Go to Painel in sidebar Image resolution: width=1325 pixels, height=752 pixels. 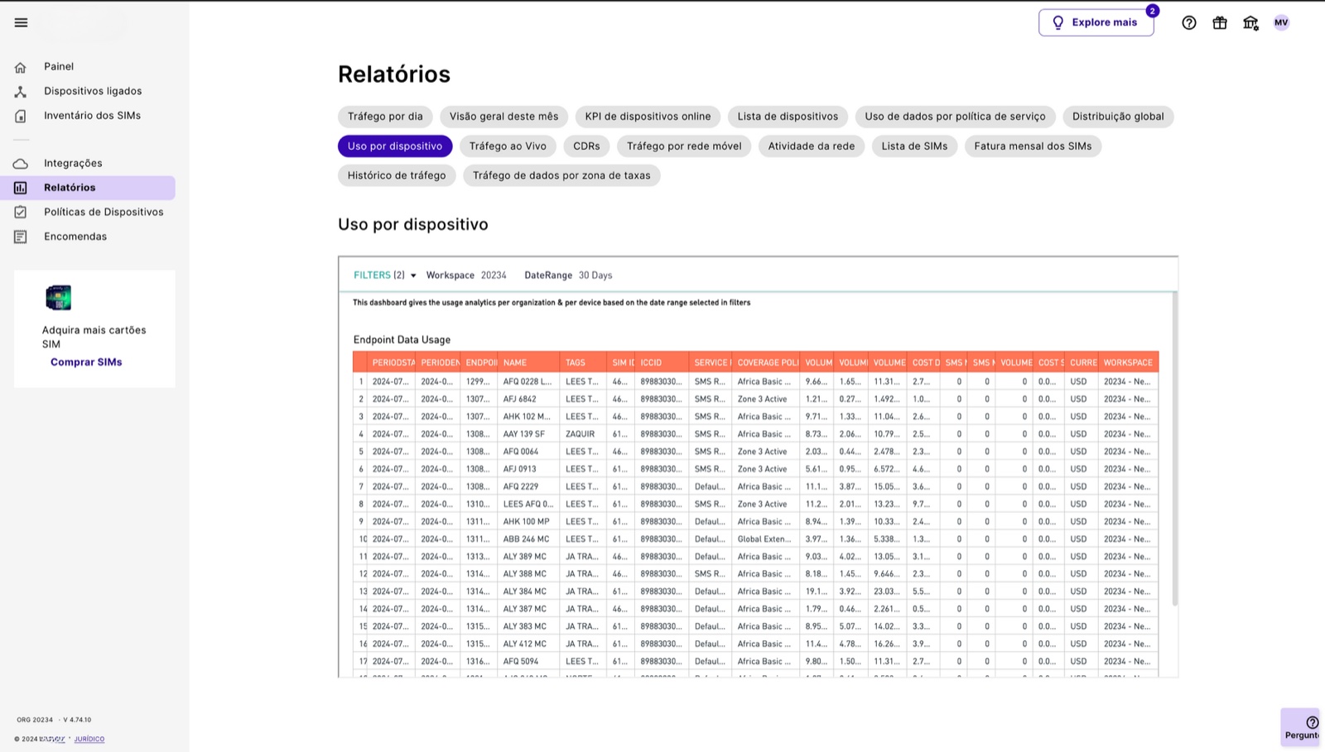59,66
